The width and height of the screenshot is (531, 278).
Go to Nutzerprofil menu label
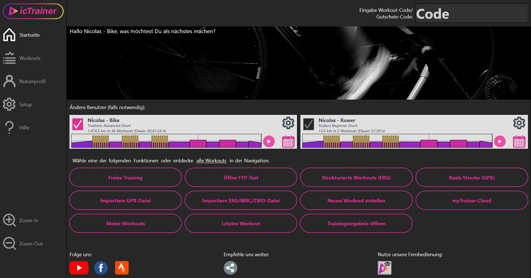click(32, 81)
